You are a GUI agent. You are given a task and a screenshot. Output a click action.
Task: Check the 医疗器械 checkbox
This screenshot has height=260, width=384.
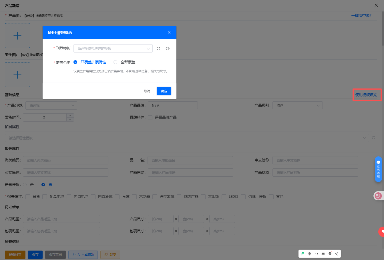[x=155, y=197]
